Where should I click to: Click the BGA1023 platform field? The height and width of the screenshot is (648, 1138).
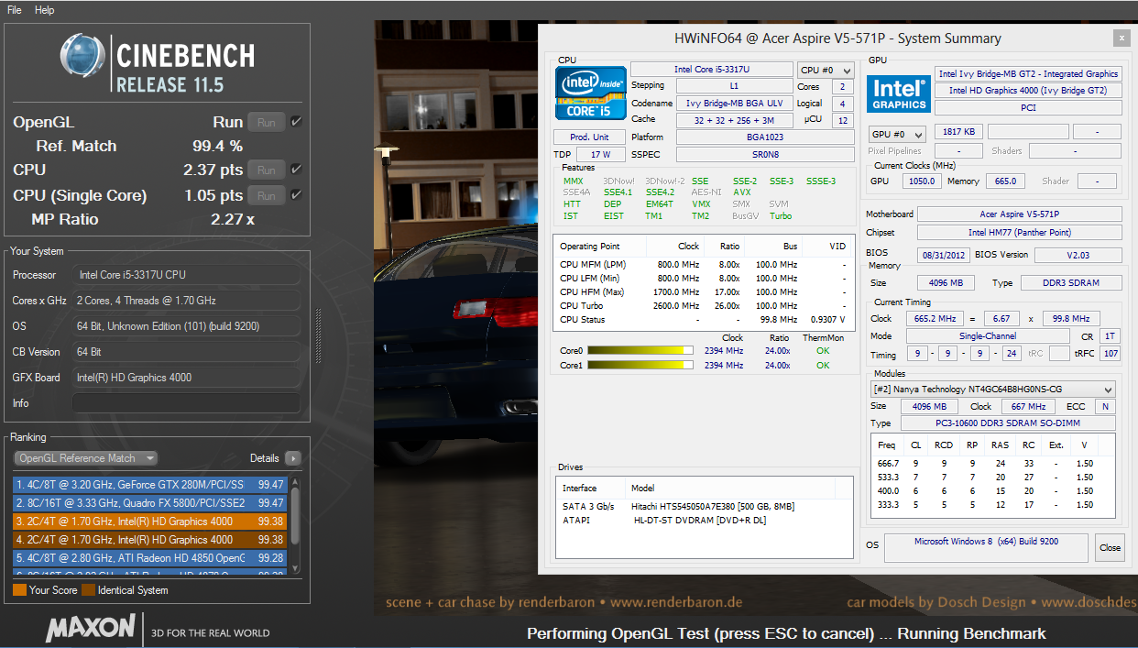point(765,137)
